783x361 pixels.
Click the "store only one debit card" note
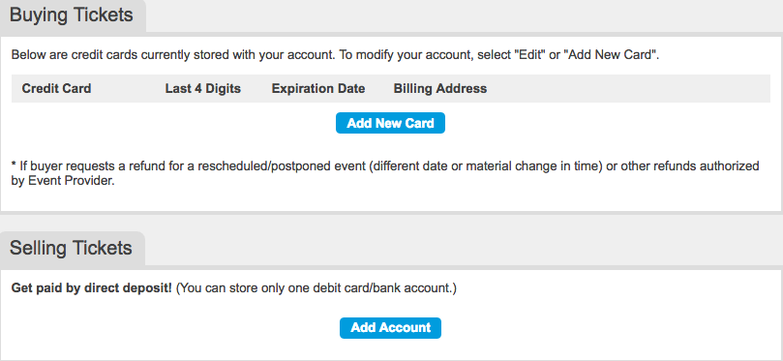click(316, 288)
